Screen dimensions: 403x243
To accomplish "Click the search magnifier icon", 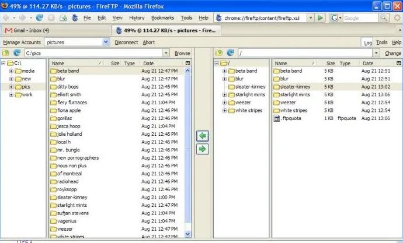I will click(x=384, y=17).
